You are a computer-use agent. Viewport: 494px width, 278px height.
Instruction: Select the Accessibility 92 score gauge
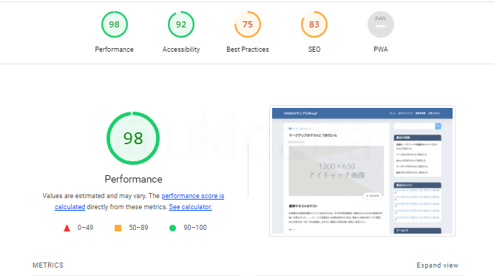point(181,24)
